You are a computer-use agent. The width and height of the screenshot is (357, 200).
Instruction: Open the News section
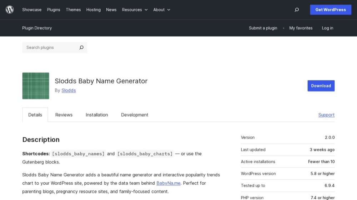coord(111,10)
